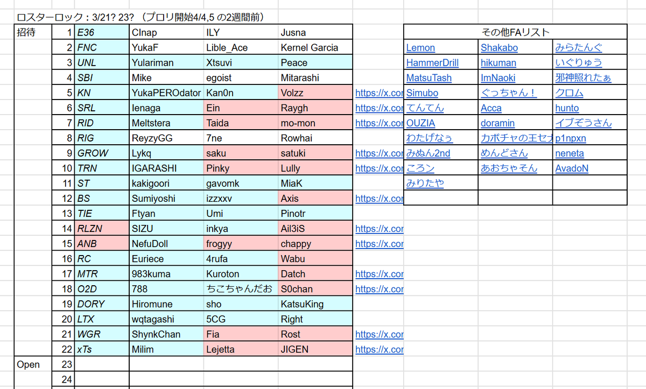Open the Simubo link

422,93
